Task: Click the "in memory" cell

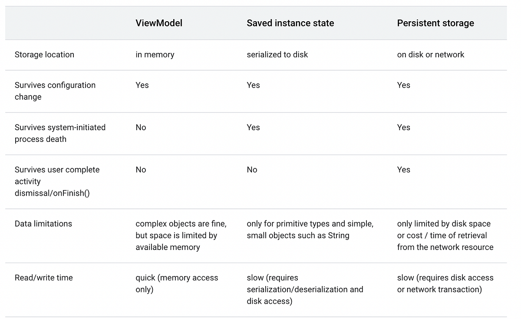Action: pyautogui.click(x=155, y=55)
